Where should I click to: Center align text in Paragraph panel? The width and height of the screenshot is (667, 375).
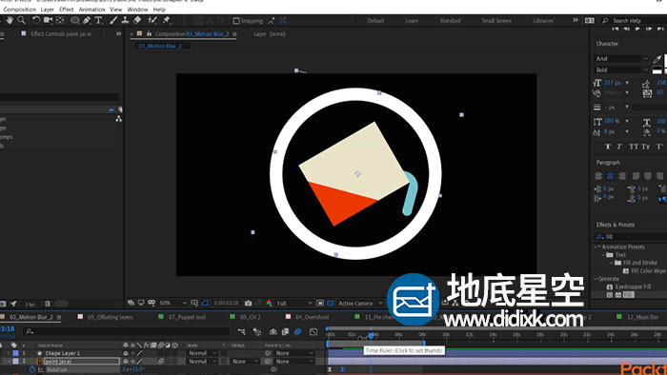(x=610, y=176)
